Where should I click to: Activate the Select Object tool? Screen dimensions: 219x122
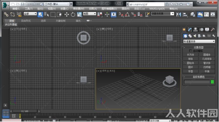click(x=40, y=14)
